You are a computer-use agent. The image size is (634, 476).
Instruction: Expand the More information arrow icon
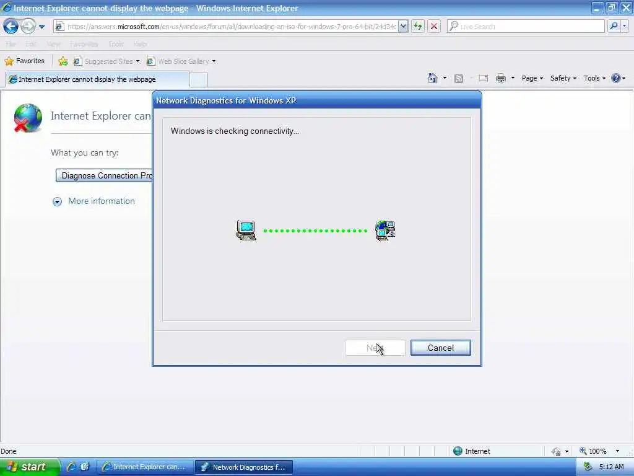coord(57,201)
